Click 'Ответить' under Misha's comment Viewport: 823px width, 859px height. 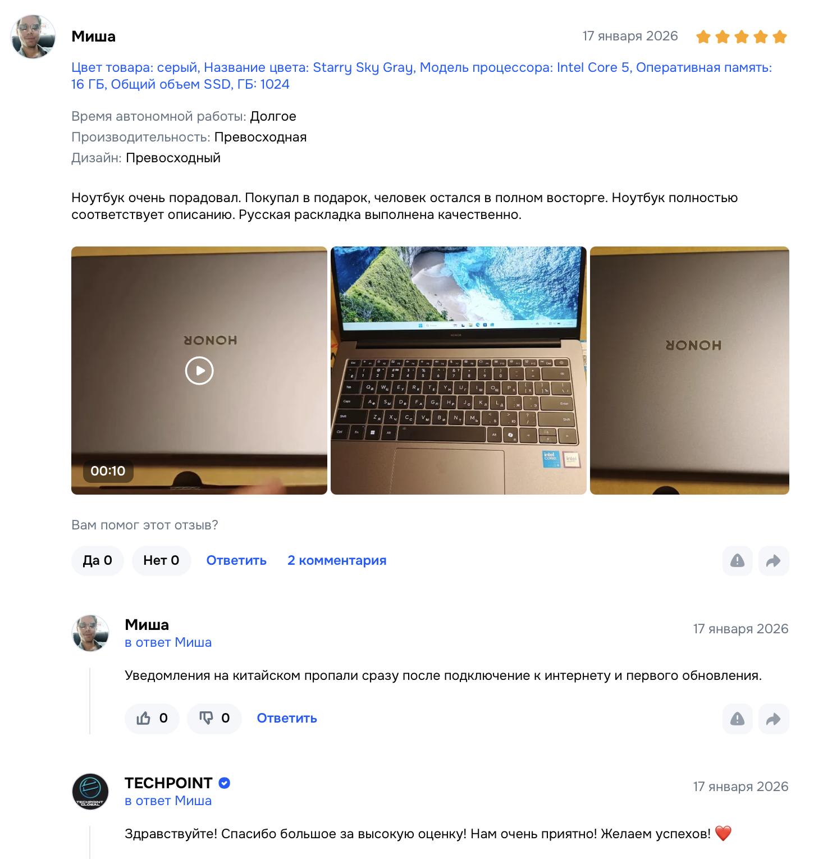tap(287, 718)
